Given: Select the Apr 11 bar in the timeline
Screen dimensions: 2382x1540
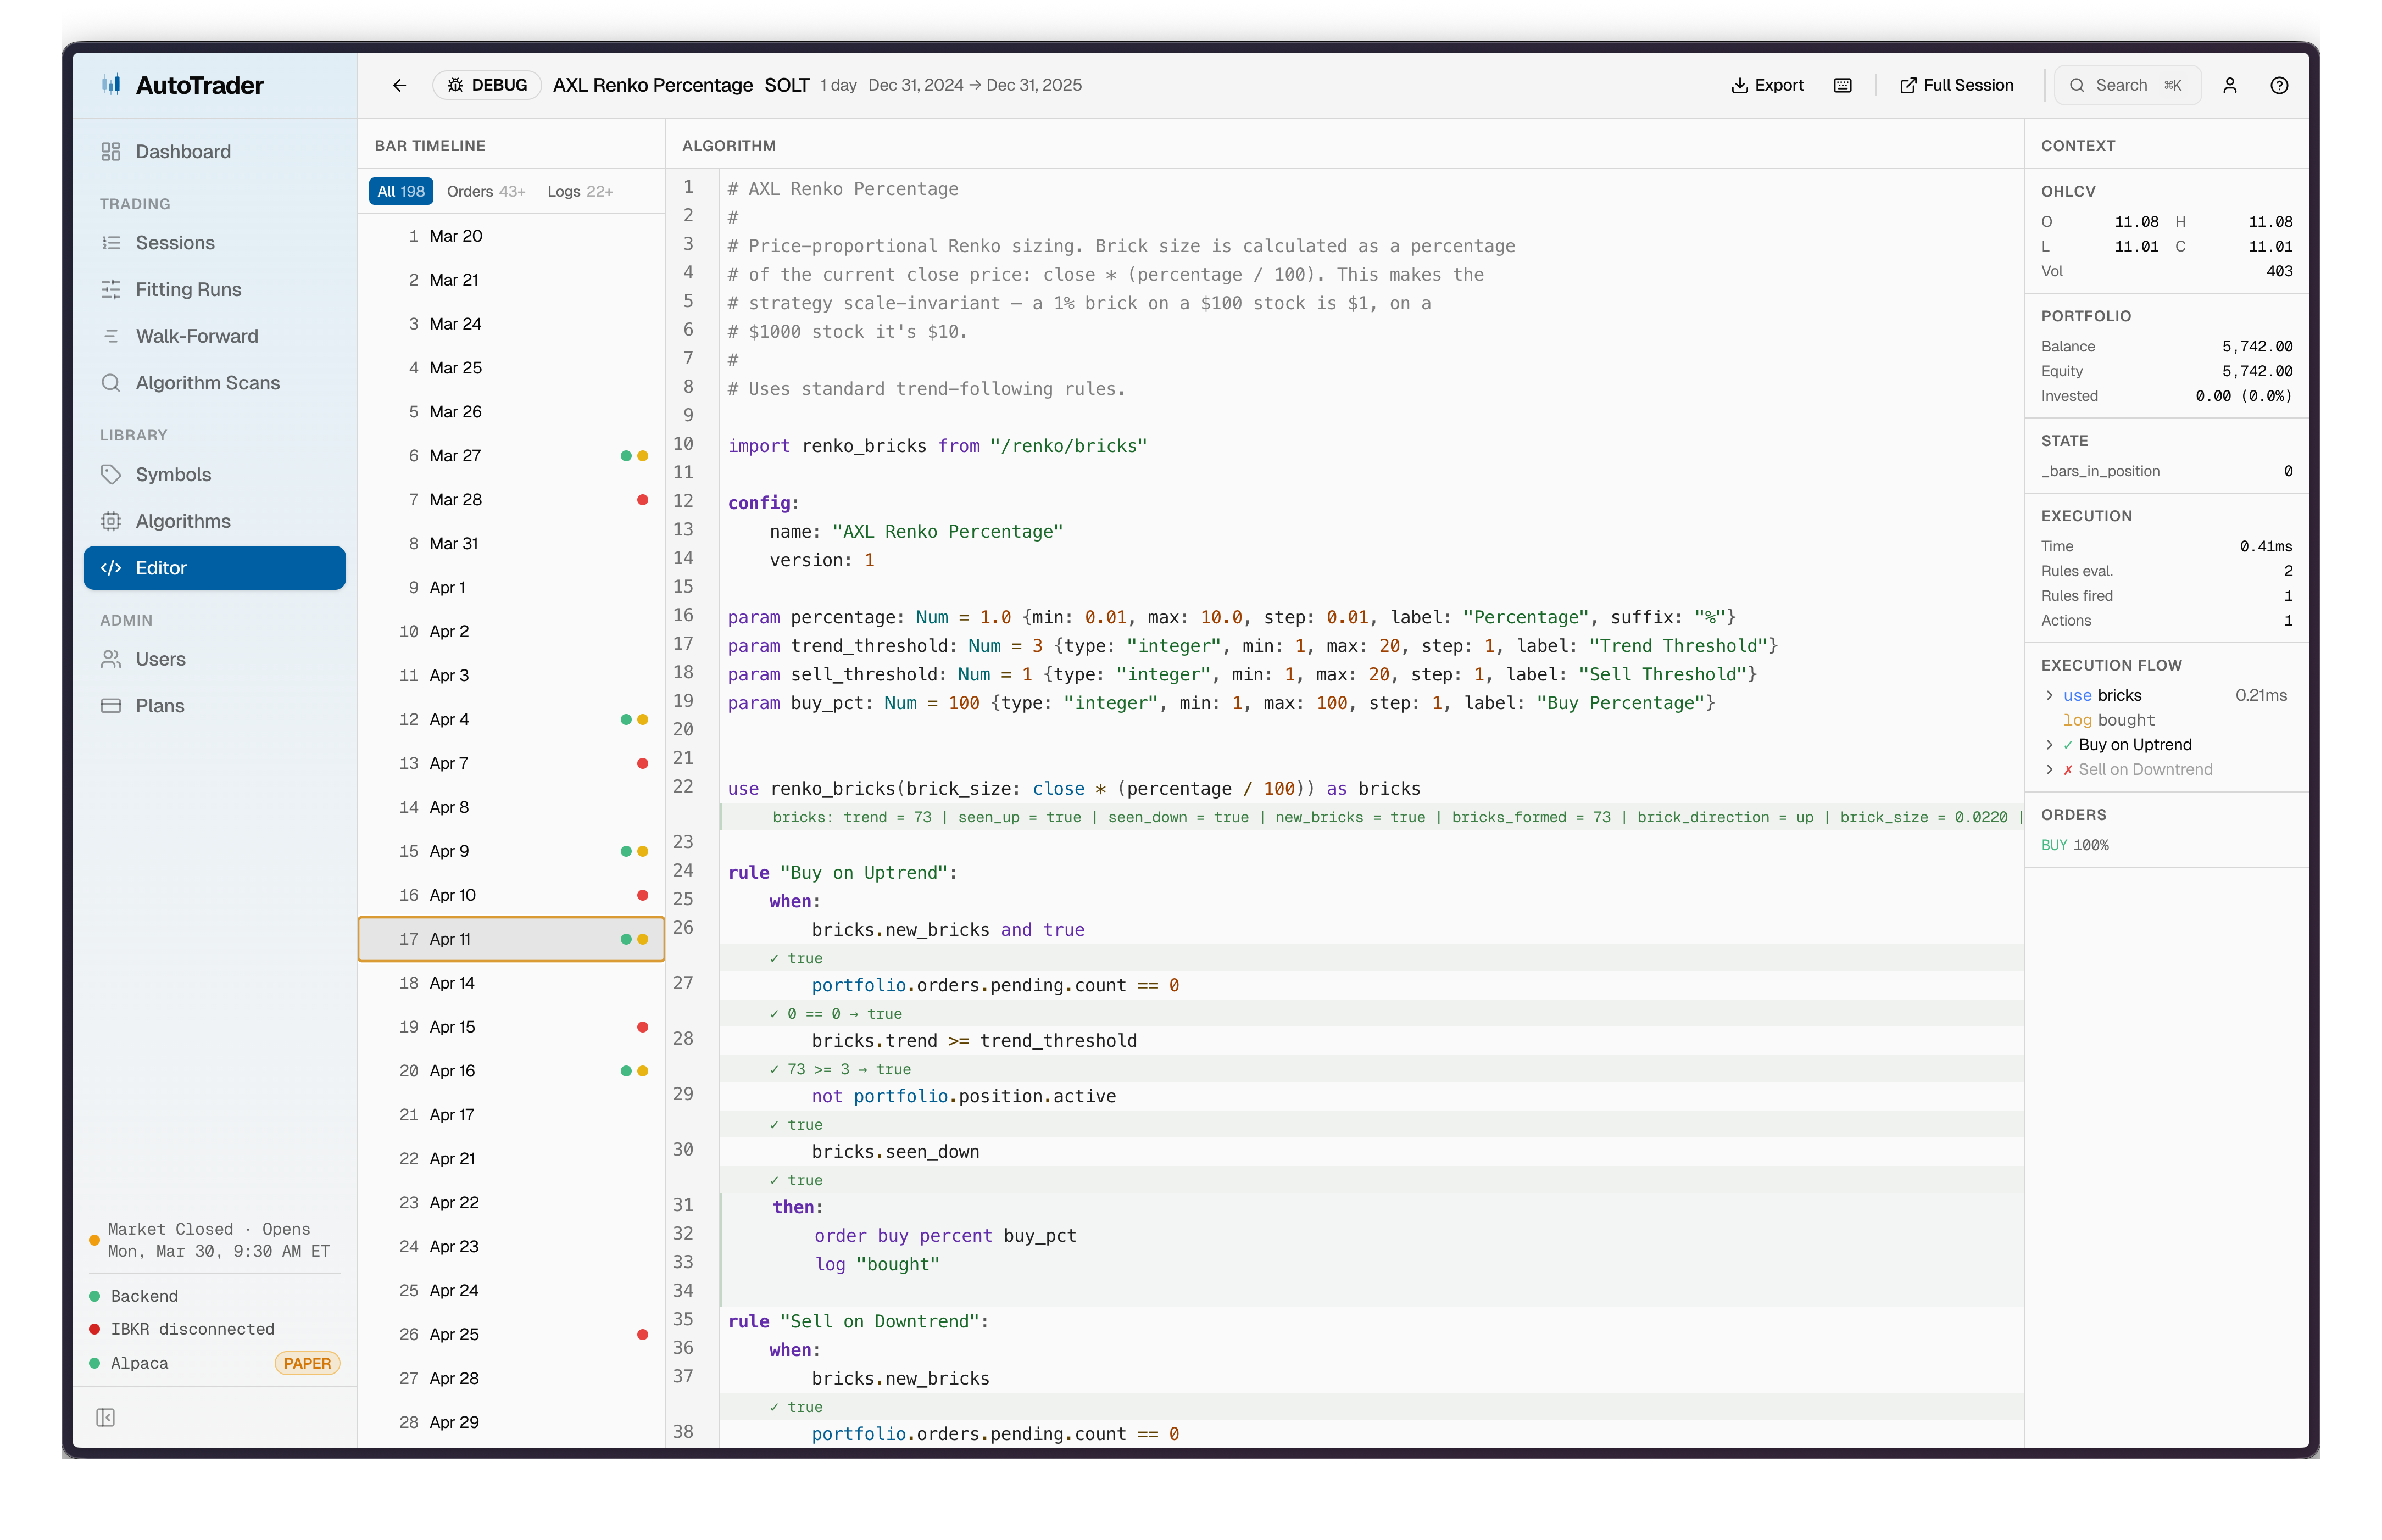Looking at the screenshot, I should [x=510, y=938].
